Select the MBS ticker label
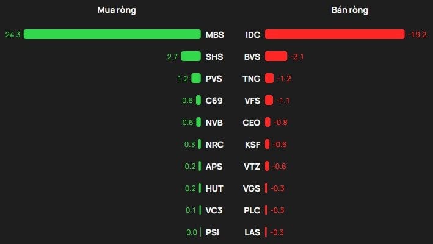The image size is (433, 244). pyautogui.click(x=214, y=35)
